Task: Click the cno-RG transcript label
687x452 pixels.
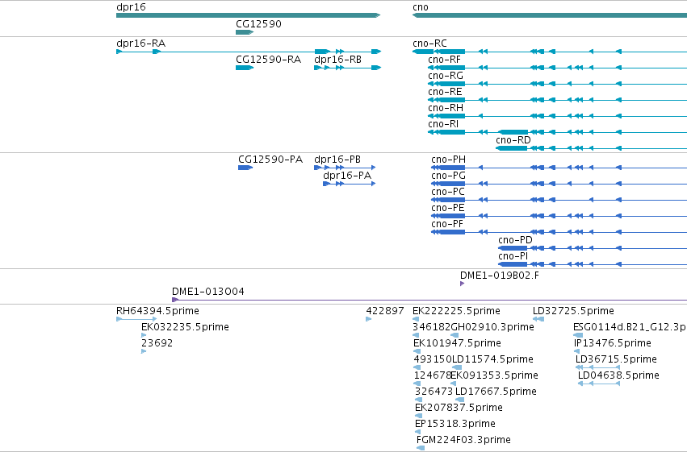Action: pos(445,76)
